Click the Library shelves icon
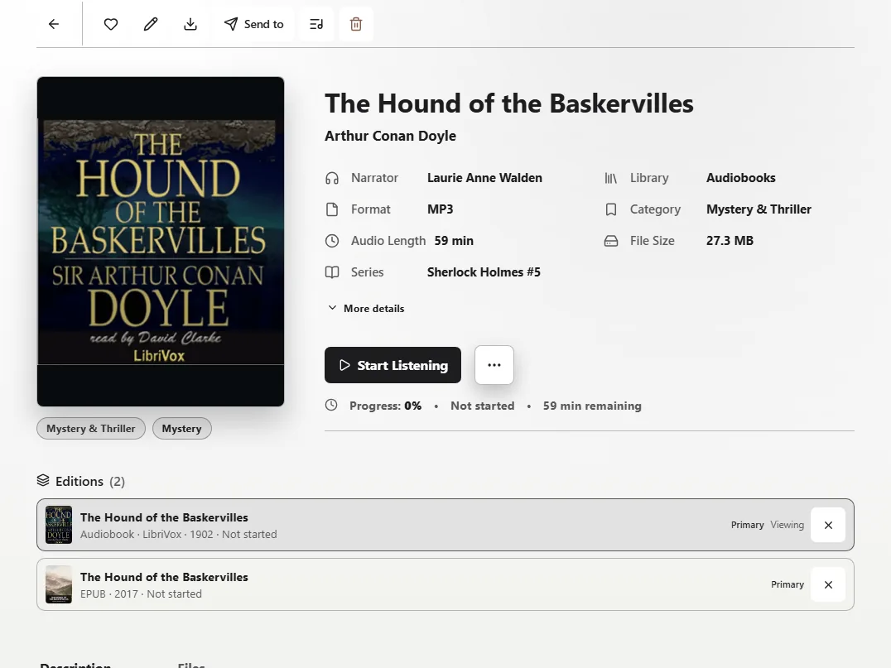The image size is (891, 668). coord(611,178)
